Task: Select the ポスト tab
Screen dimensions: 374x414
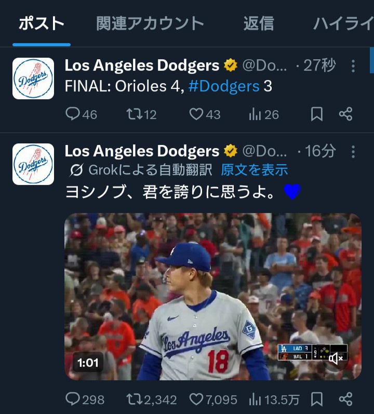Action: tap(42, 23)
